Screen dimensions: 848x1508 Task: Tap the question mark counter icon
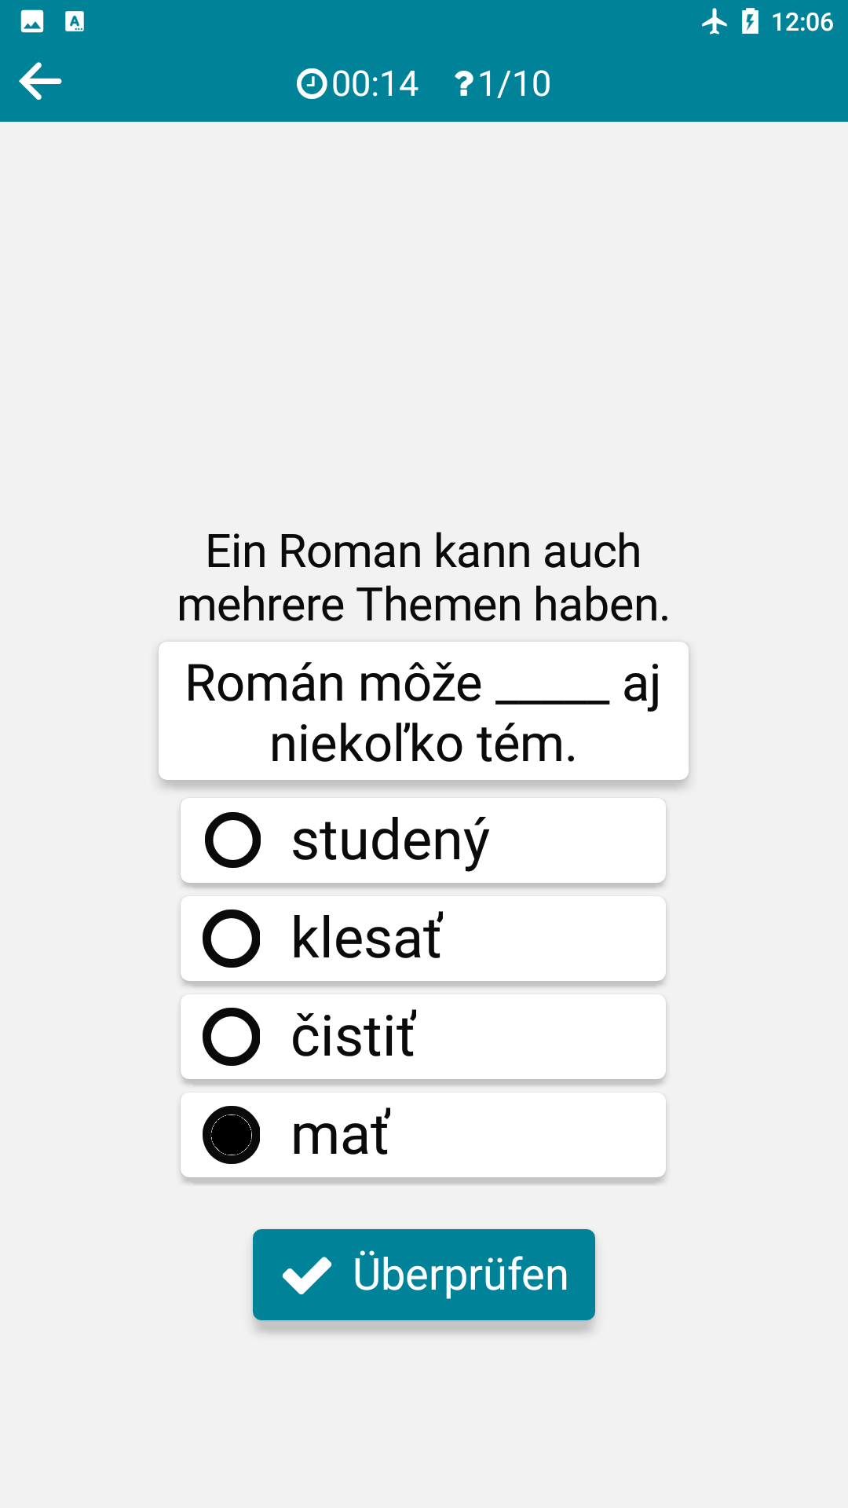pyautogui.click(x=464, y=83)
